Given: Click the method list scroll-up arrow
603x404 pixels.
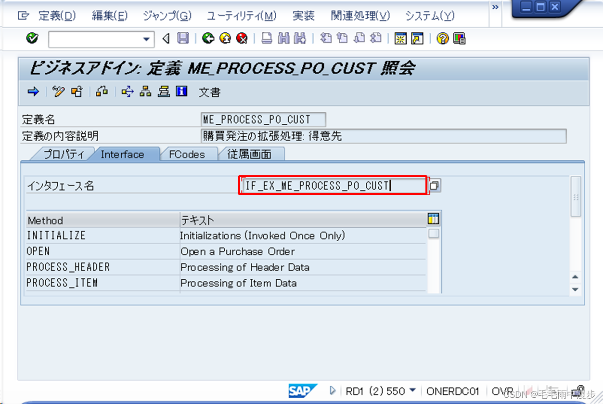Looking at the screenshot, I should click(575, 277).
